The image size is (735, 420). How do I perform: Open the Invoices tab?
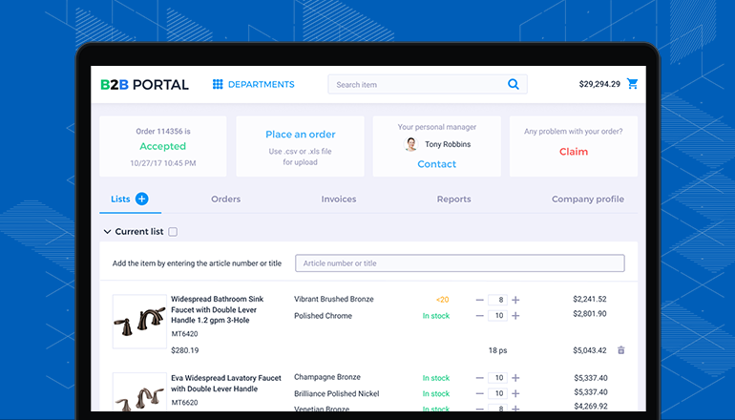pyautogui.click(x=339, y=199)
